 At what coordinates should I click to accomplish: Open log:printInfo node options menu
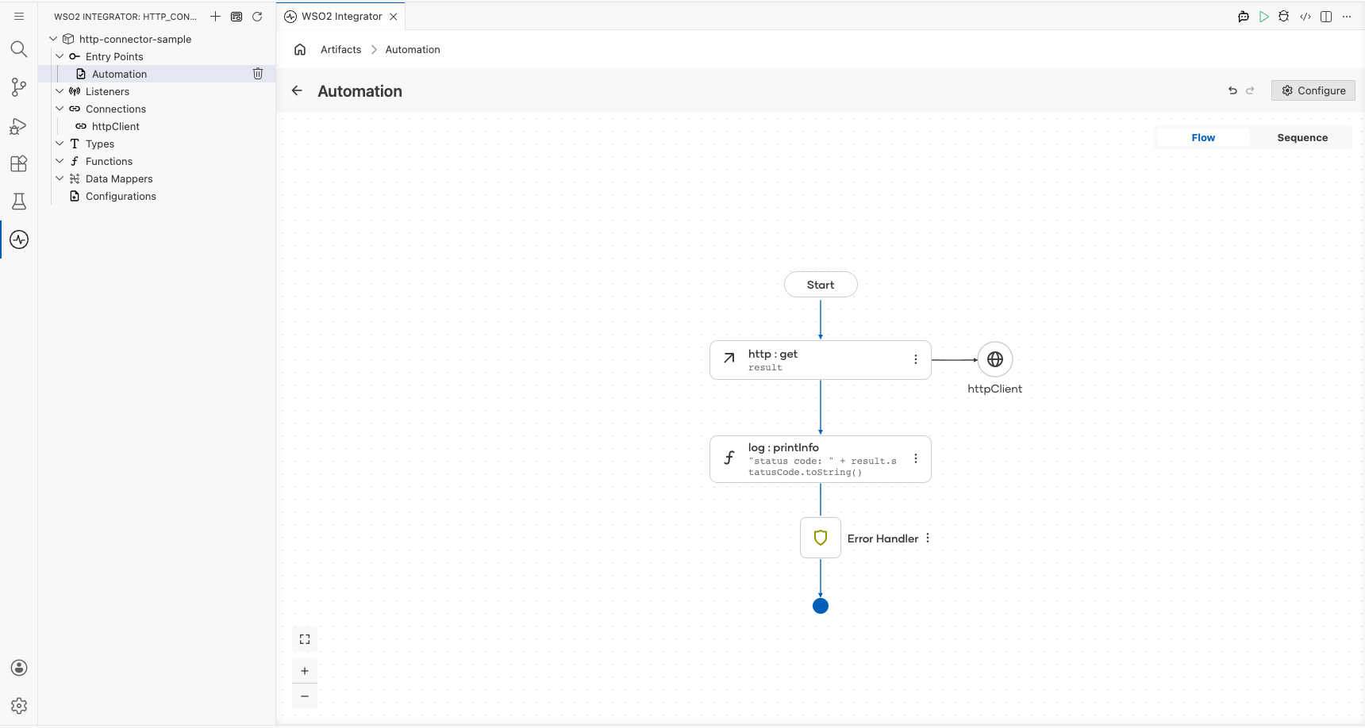916,458
